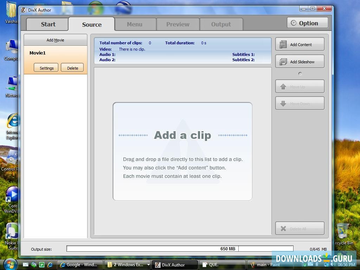Click the Audio 1 label
Screen dimensions: 360x270
coord(108,54)
